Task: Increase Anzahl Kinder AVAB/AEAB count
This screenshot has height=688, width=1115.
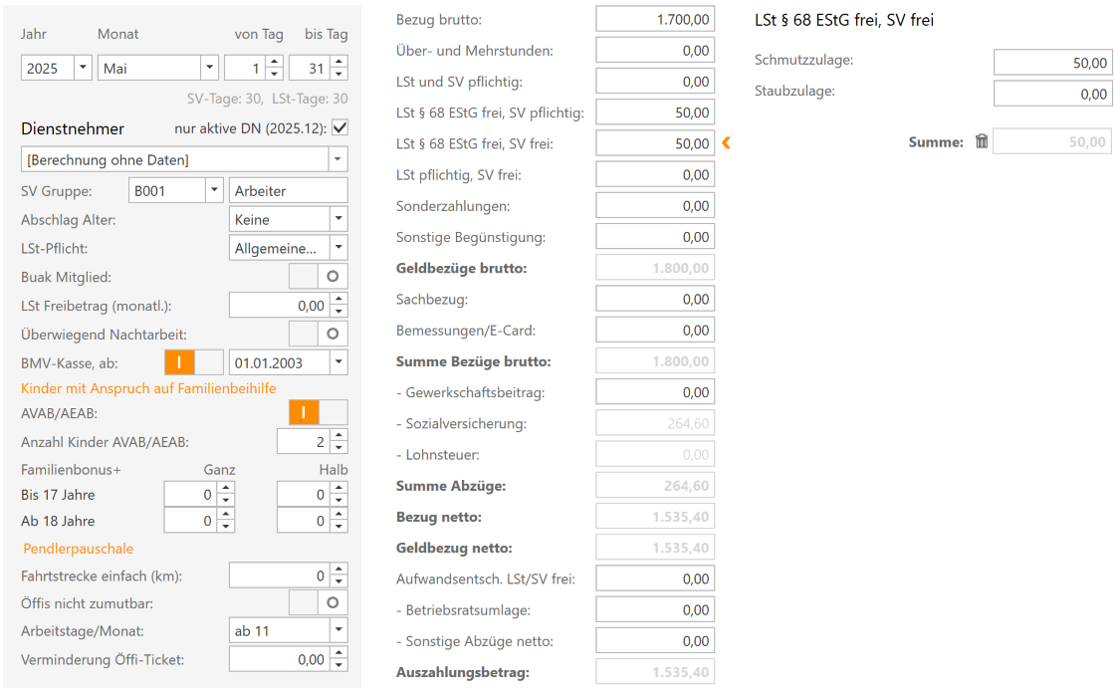Action: coord(338,436)
